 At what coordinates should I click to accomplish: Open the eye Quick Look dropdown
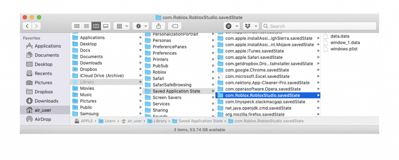[232, 26]
